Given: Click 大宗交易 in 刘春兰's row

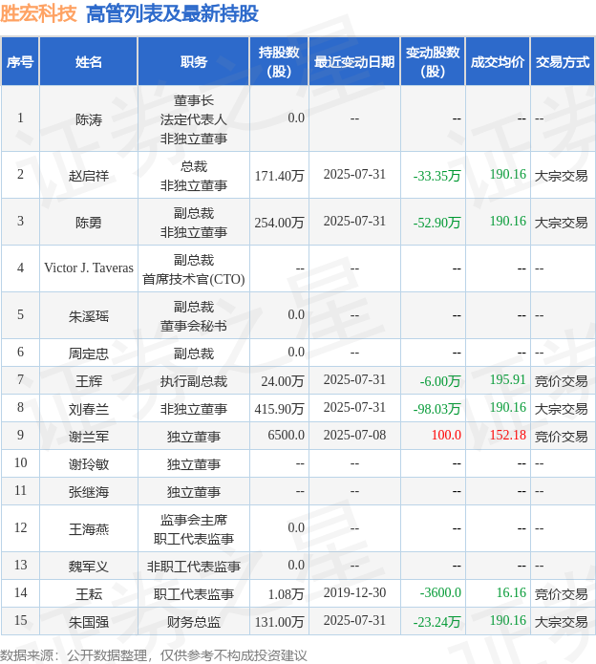Looking at the screenshot, I should click(562, 409).
